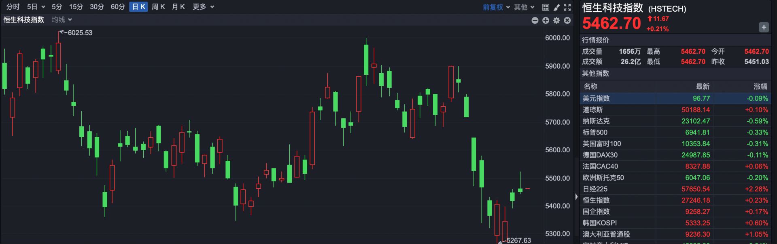
Task: Add HSTECH to watchlist with plus button
Action: pos(764,27)
